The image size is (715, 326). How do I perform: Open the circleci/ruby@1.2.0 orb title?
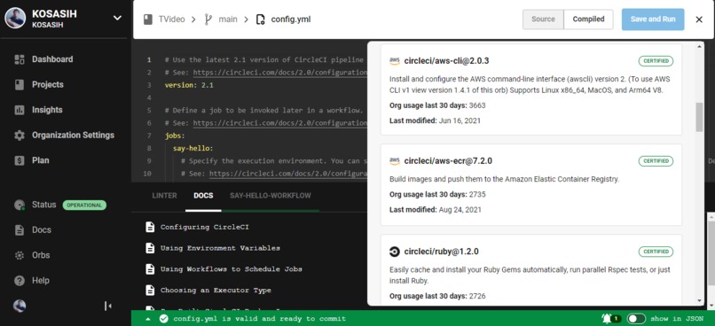(441, 252)
